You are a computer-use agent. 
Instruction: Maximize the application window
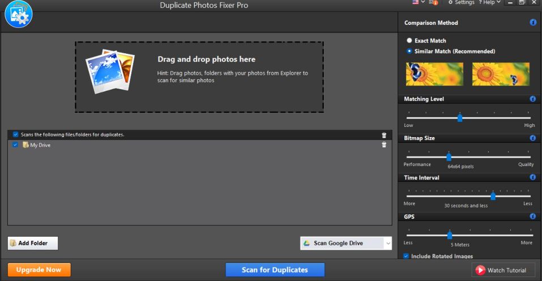522,2
